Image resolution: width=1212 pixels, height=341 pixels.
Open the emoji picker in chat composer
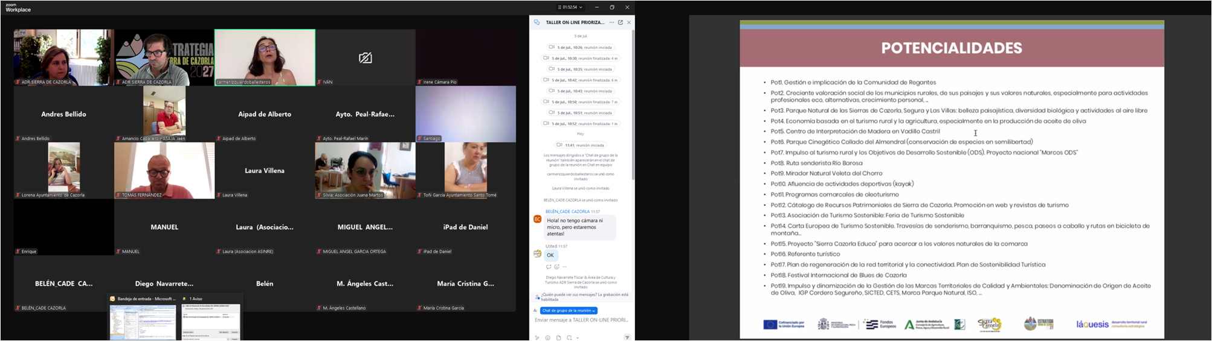click(547, 337)
